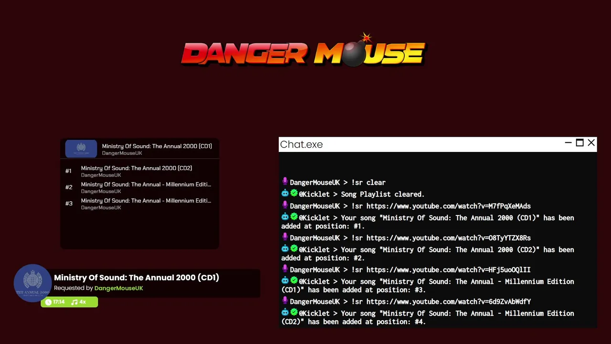Click the playlist header title "Annual 2000 (CD1)"

click(157, 146)
